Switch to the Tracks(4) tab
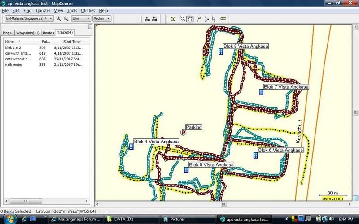Viewport: 359px width, 224px height. 65,32
